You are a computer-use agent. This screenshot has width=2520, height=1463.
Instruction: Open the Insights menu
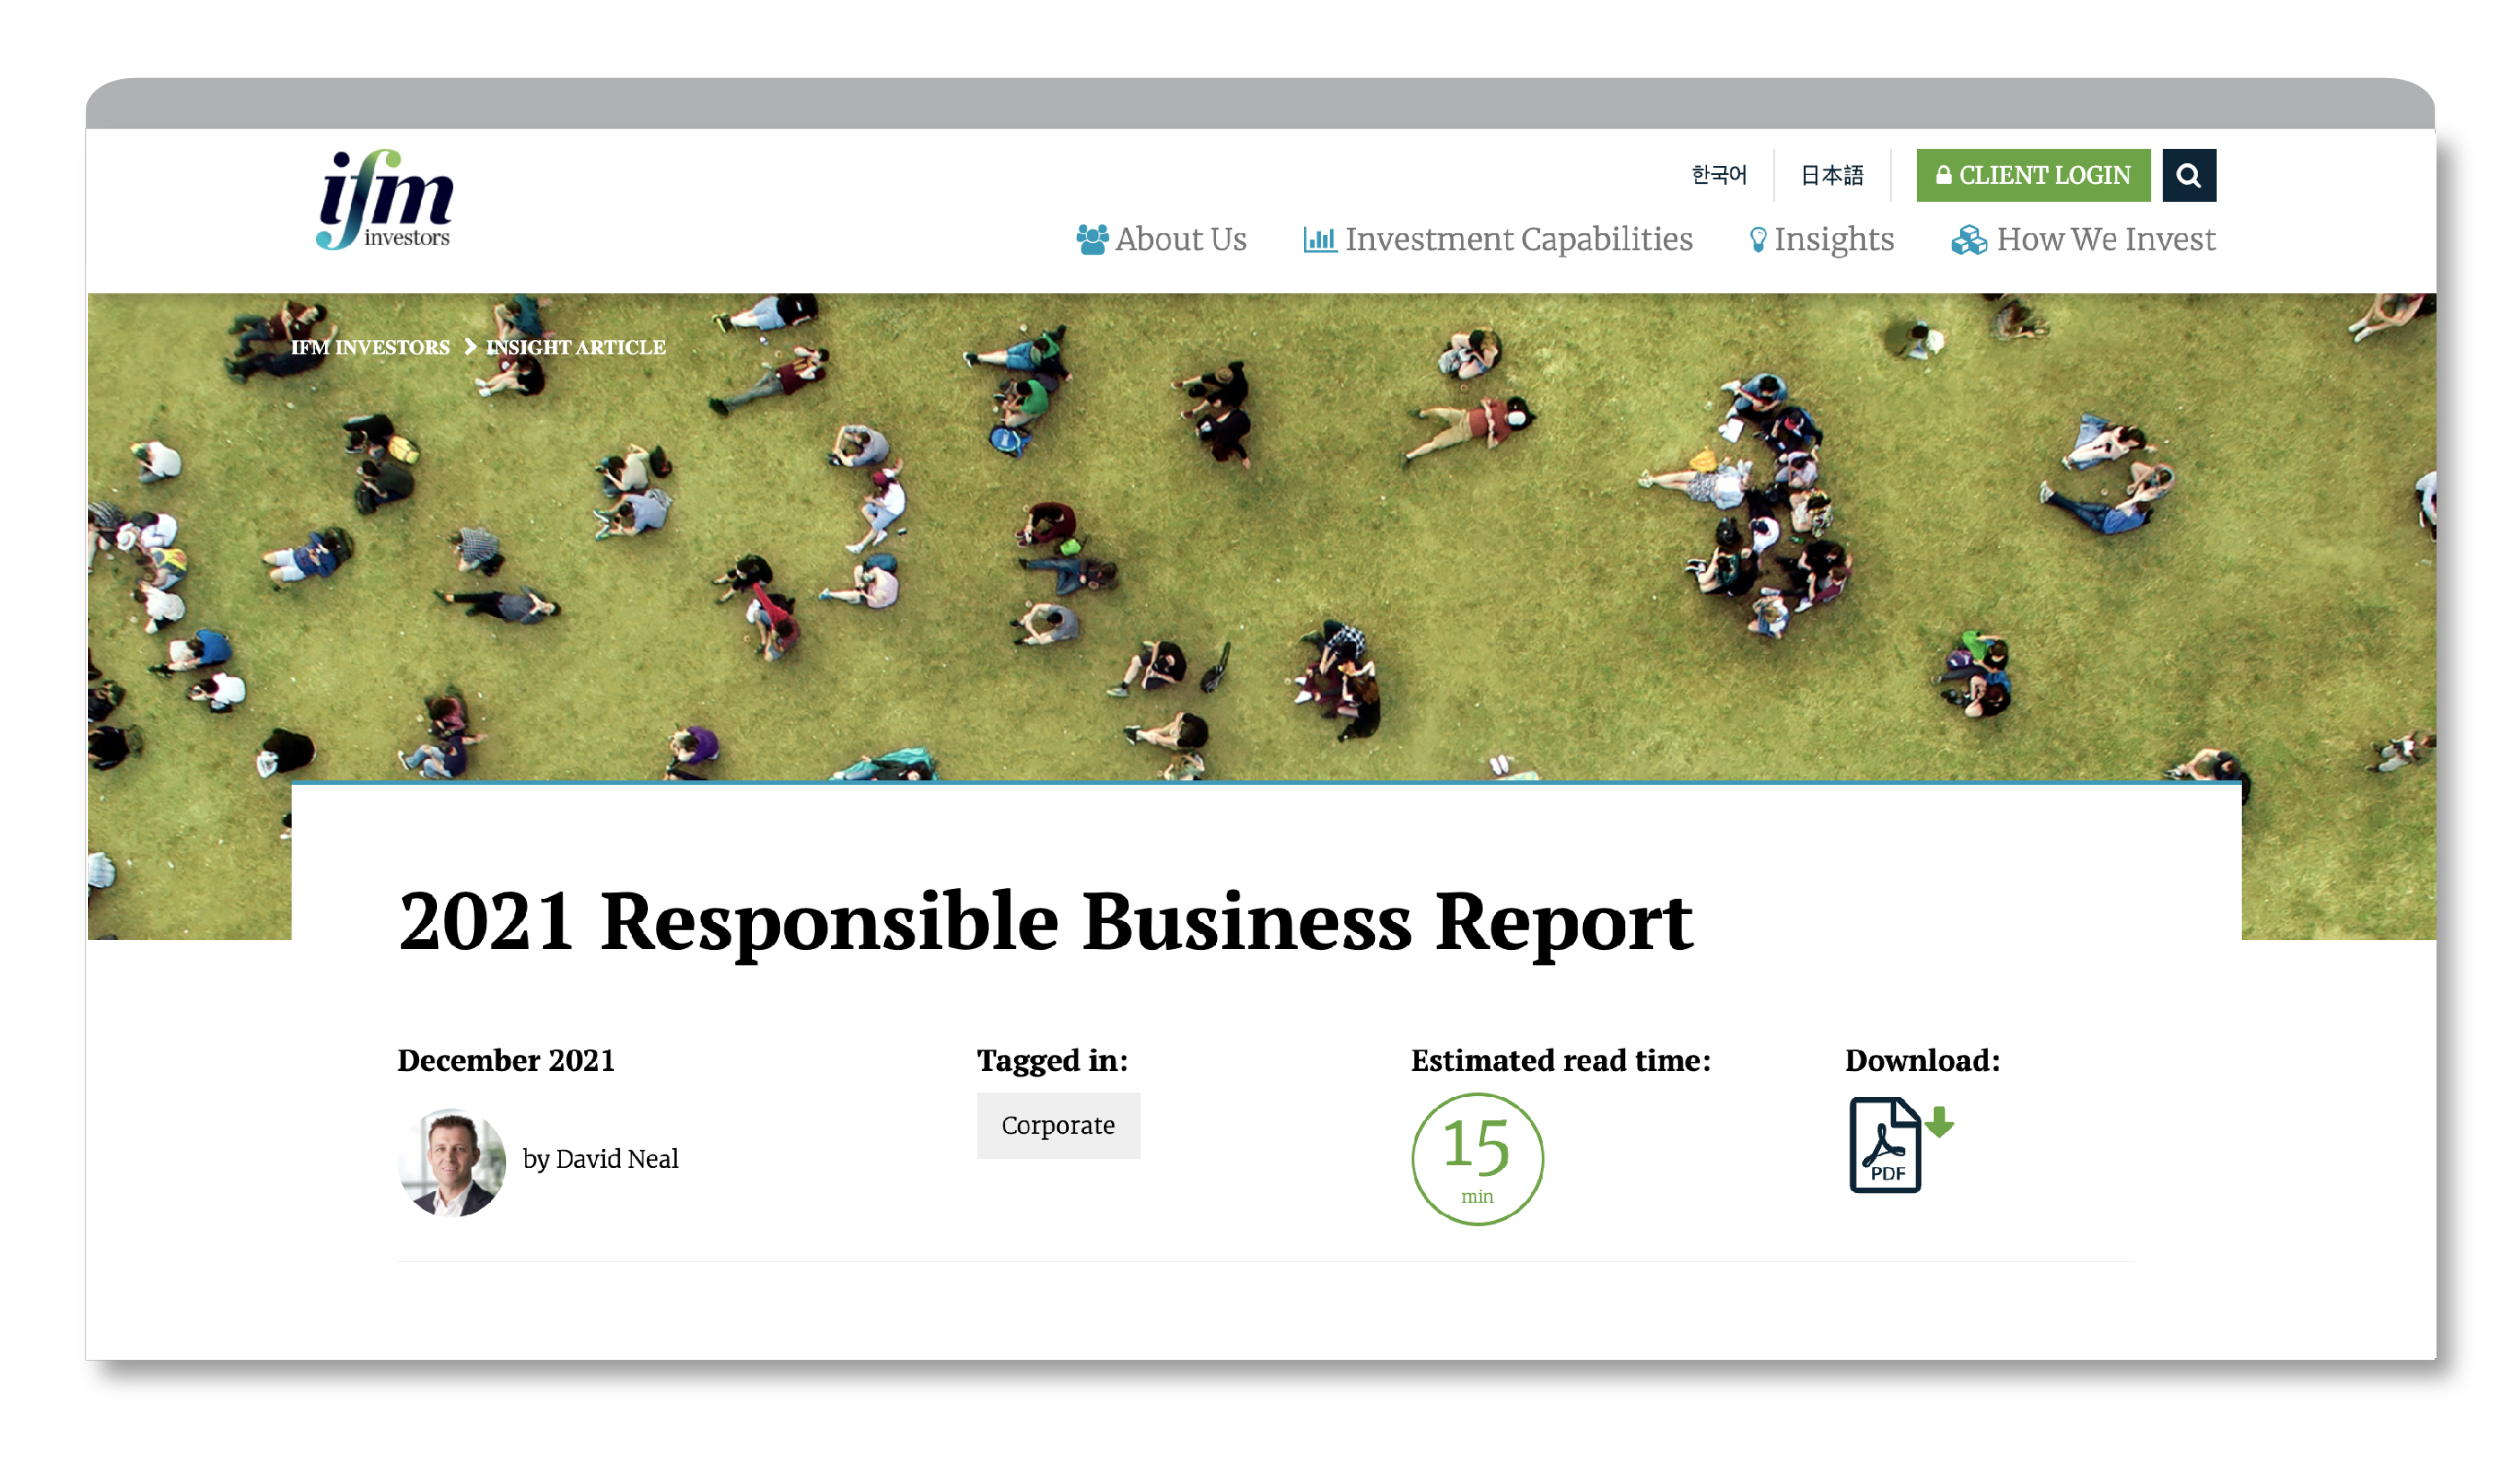pos(1822,239)
